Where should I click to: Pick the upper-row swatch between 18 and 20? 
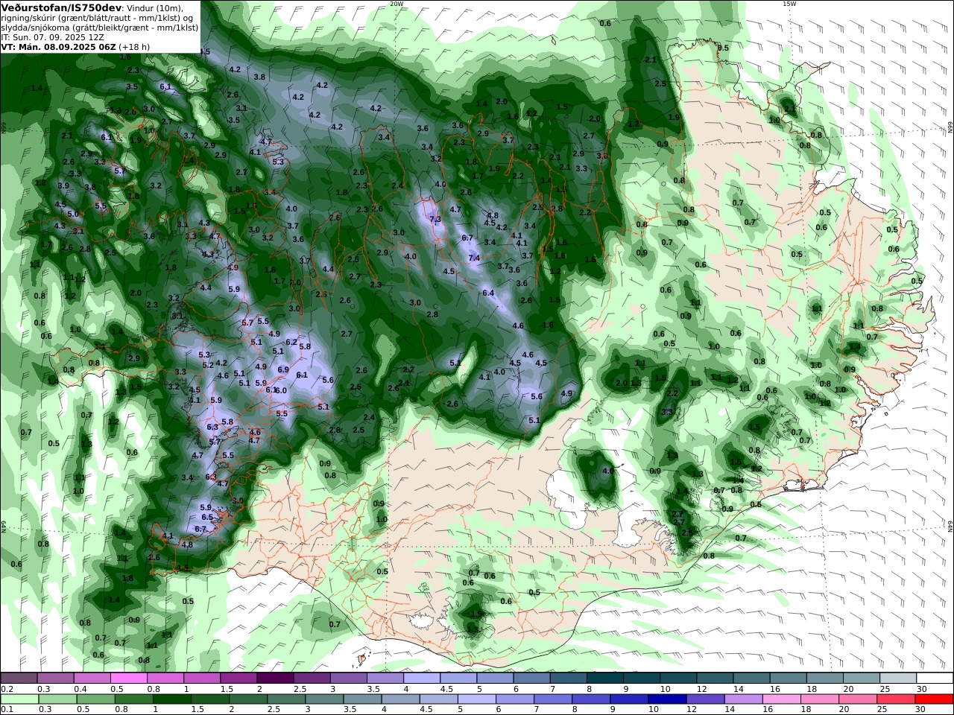(825, 678)
